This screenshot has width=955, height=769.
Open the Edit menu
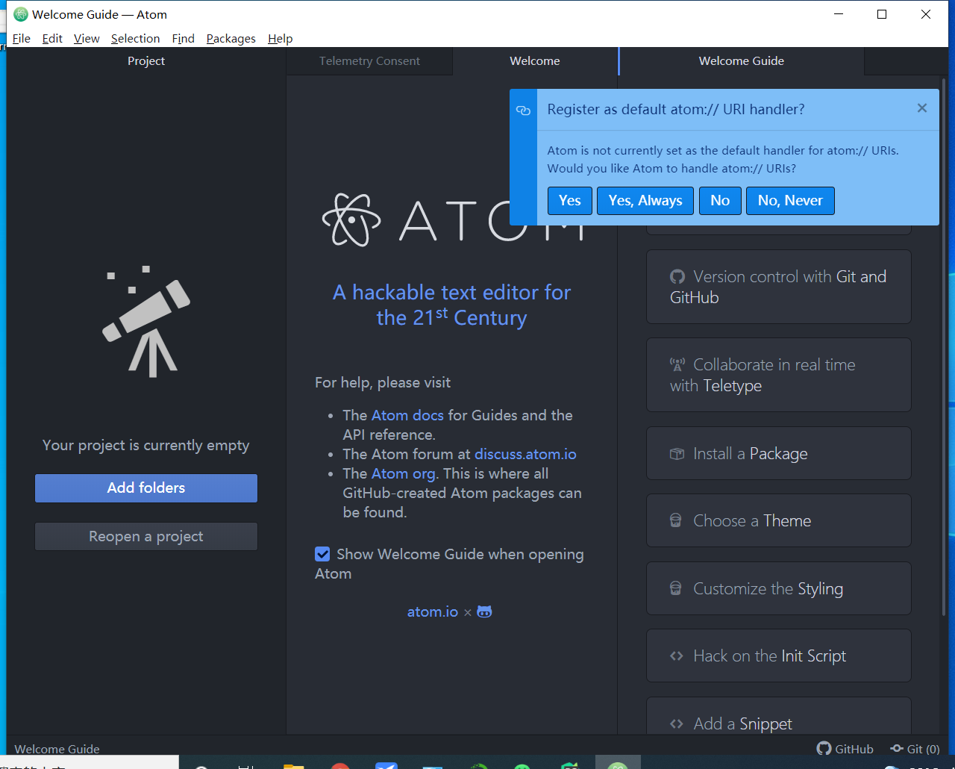pos(52,39)
